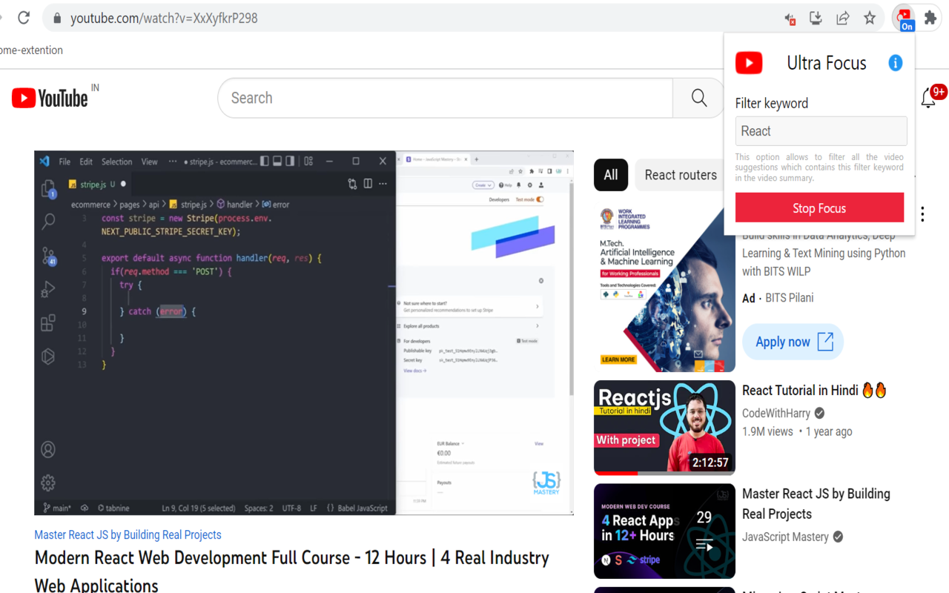Click the Ultra Focus popup YouTube logo
949x593 pixels.
(749, 63)
